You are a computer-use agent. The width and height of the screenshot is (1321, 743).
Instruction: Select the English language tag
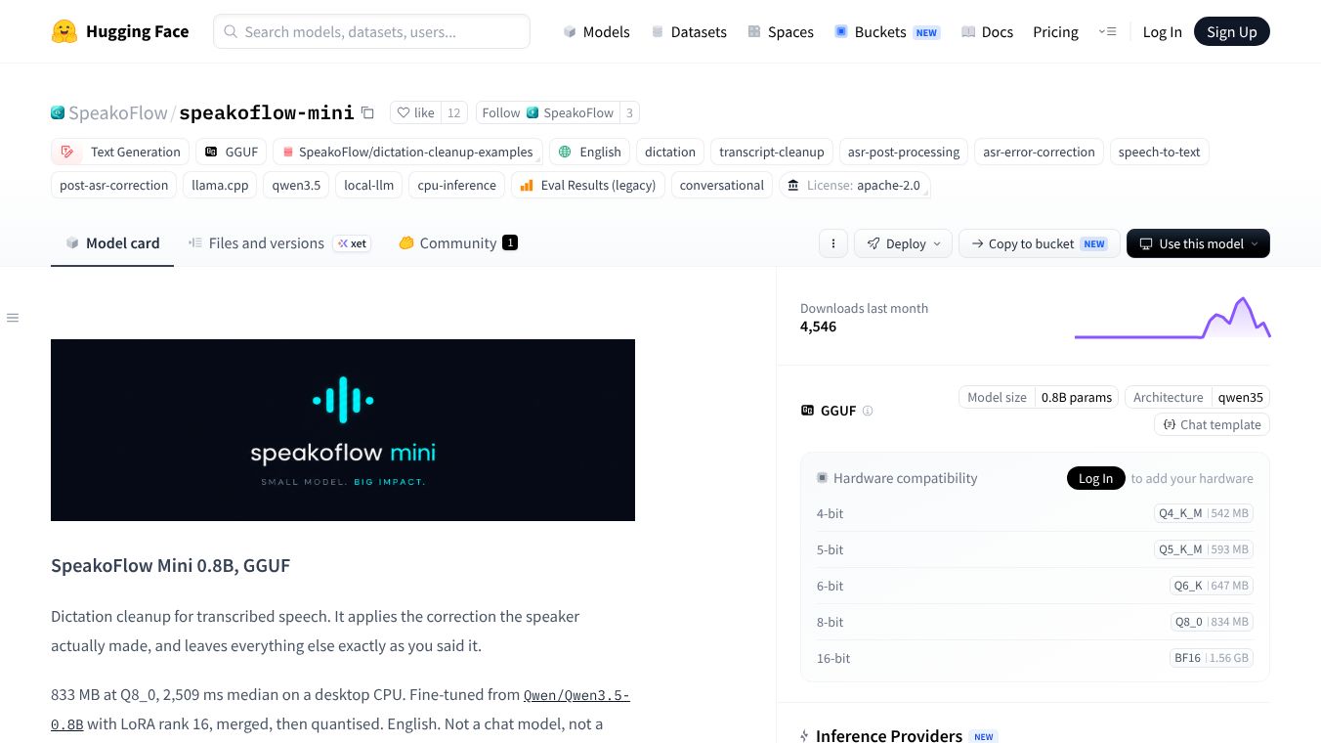click(x=589, y=152)
